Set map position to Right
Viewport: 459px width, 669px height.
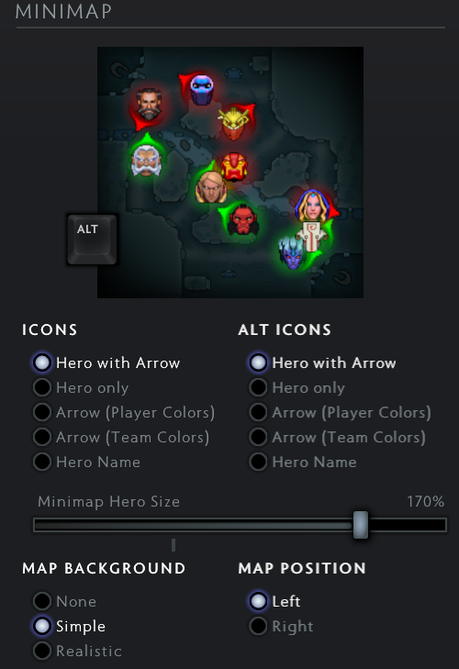point(282,626)
